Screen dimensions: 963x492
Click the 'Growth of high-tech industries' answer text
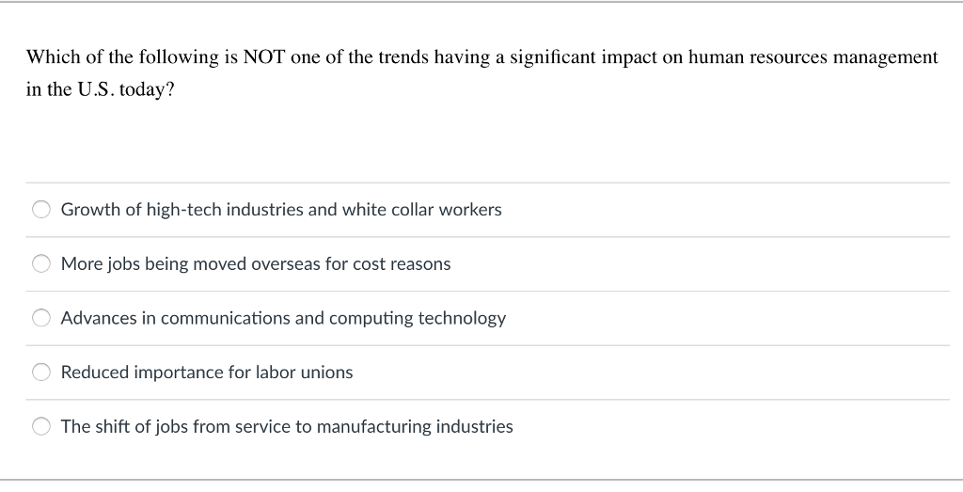[x=281, y=210]
